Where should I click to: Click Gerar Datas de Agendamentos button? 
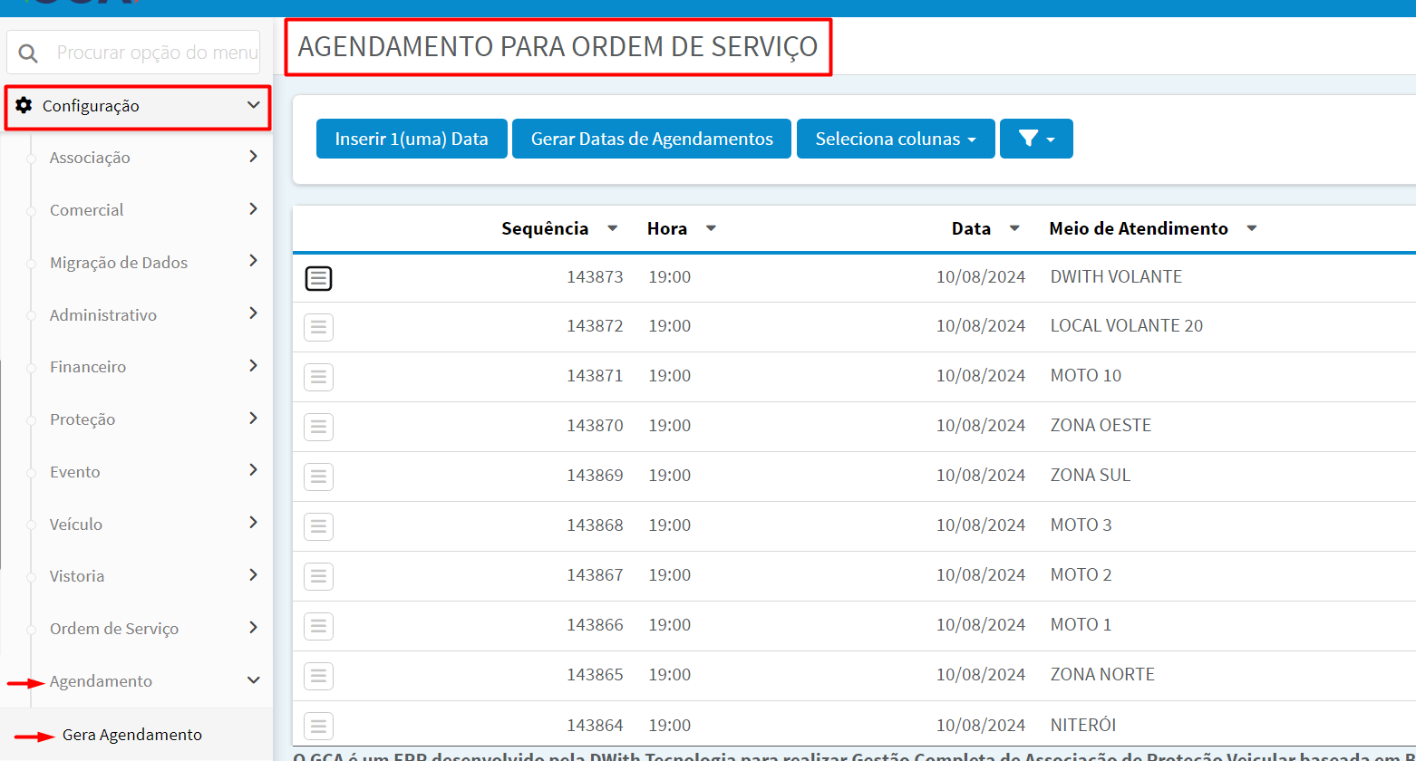(652, 139)
